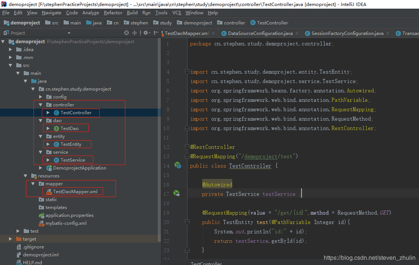The height and width of the screenshot is (265, 419).
Task: Collapse the controller folder in the tree
Action: tap(40, 104)
